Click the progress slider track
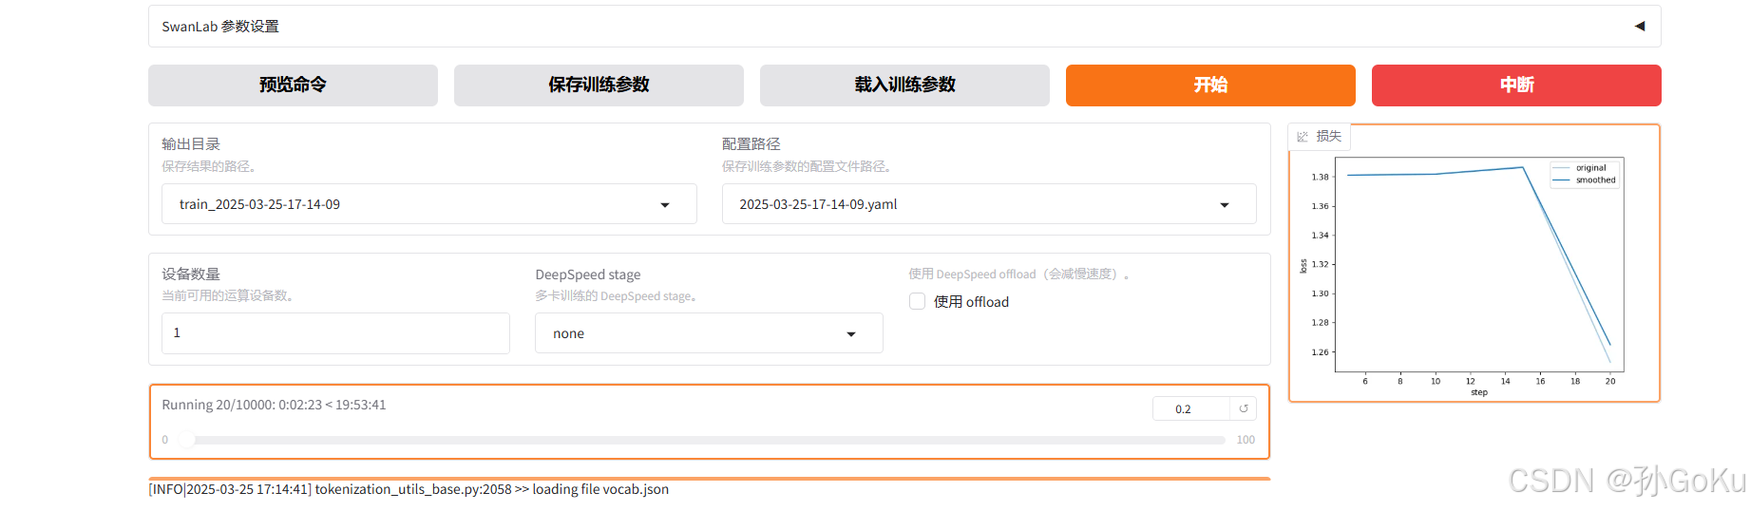The image size is (1750, 511). point(701,440)
